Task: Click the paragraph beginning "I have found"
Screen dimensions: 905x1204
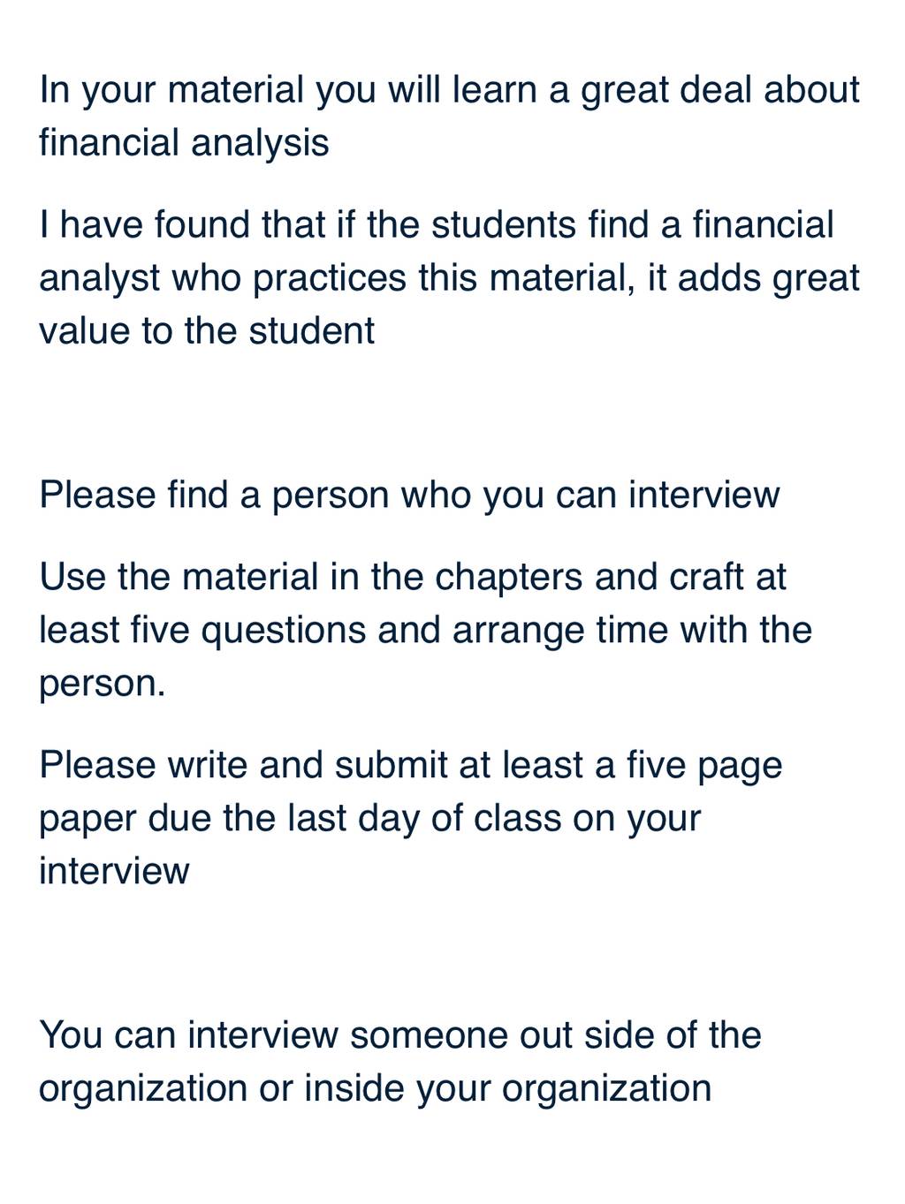Action: 449,277
